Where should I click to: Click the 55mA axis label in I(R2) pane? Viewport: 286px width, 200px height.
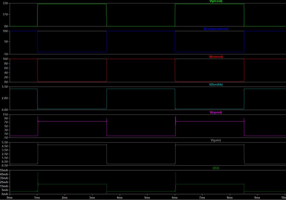click(x=4, y=170)
